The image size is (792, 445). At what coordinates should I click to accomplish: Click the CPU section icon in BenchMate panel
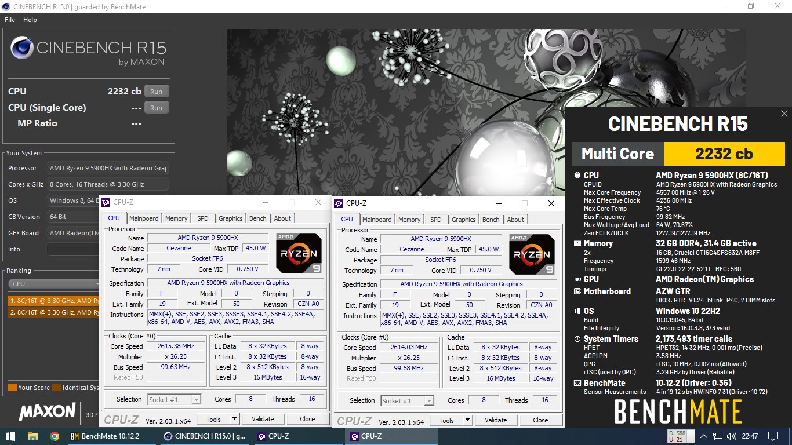click(577, 176)
